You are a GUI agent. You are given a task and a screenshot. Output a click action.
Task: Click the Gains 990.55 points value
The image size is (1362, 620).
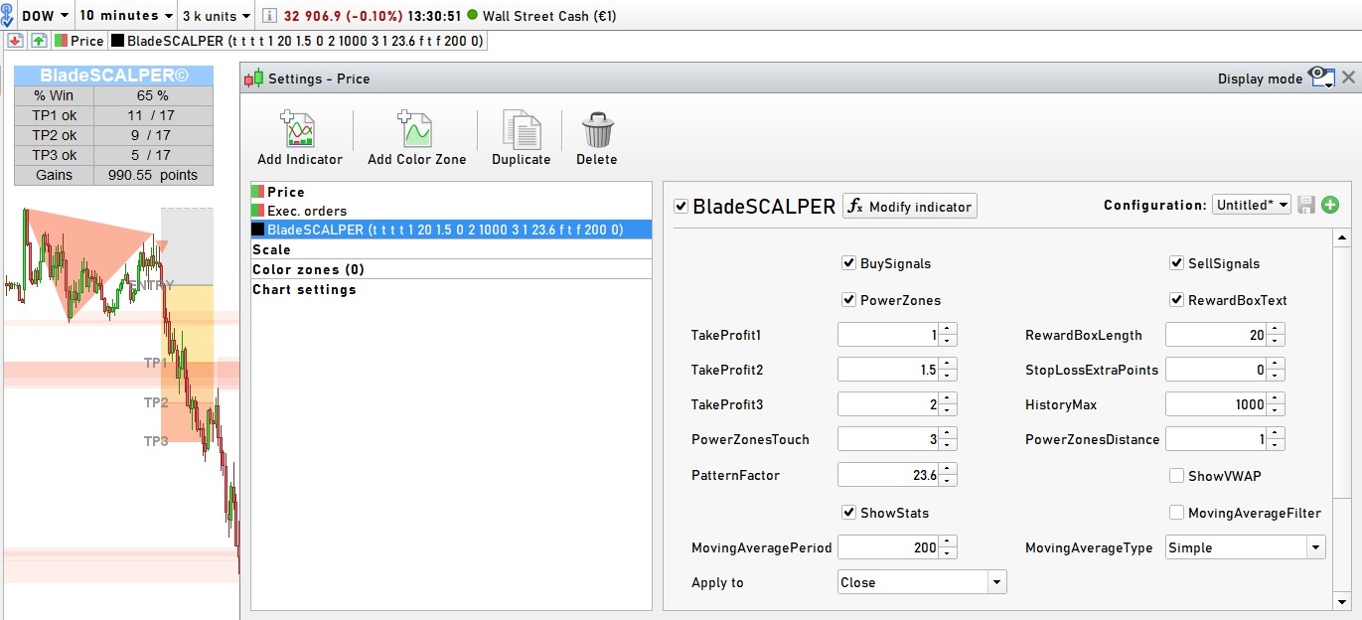click(x=153, y=175)
